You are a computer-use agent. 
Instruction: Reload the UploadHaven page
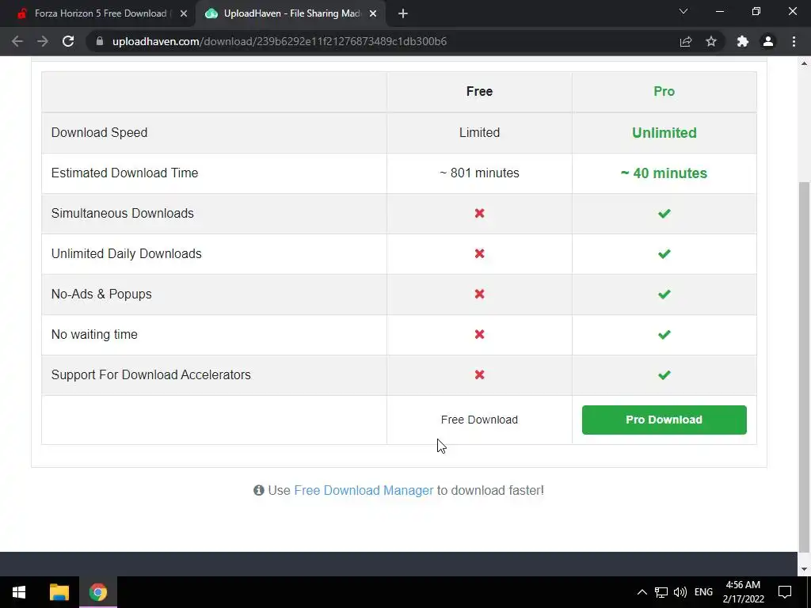[68, 41]
